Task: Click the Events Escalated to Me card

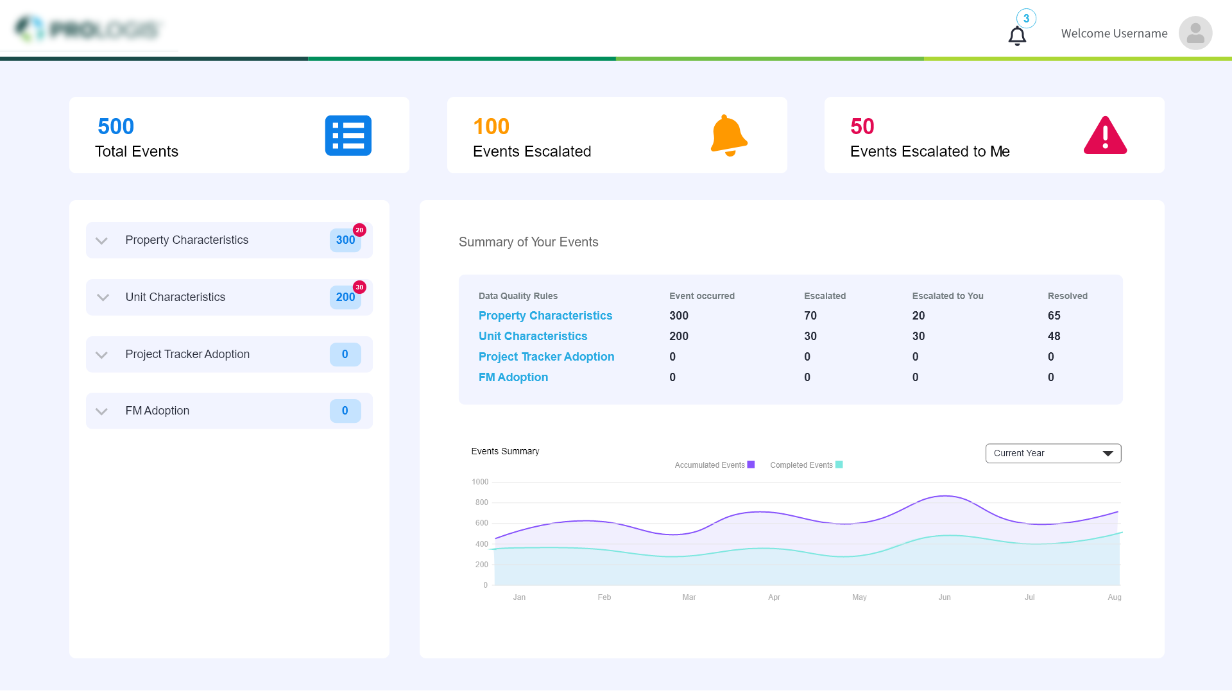Action: (x=993, y=135)
